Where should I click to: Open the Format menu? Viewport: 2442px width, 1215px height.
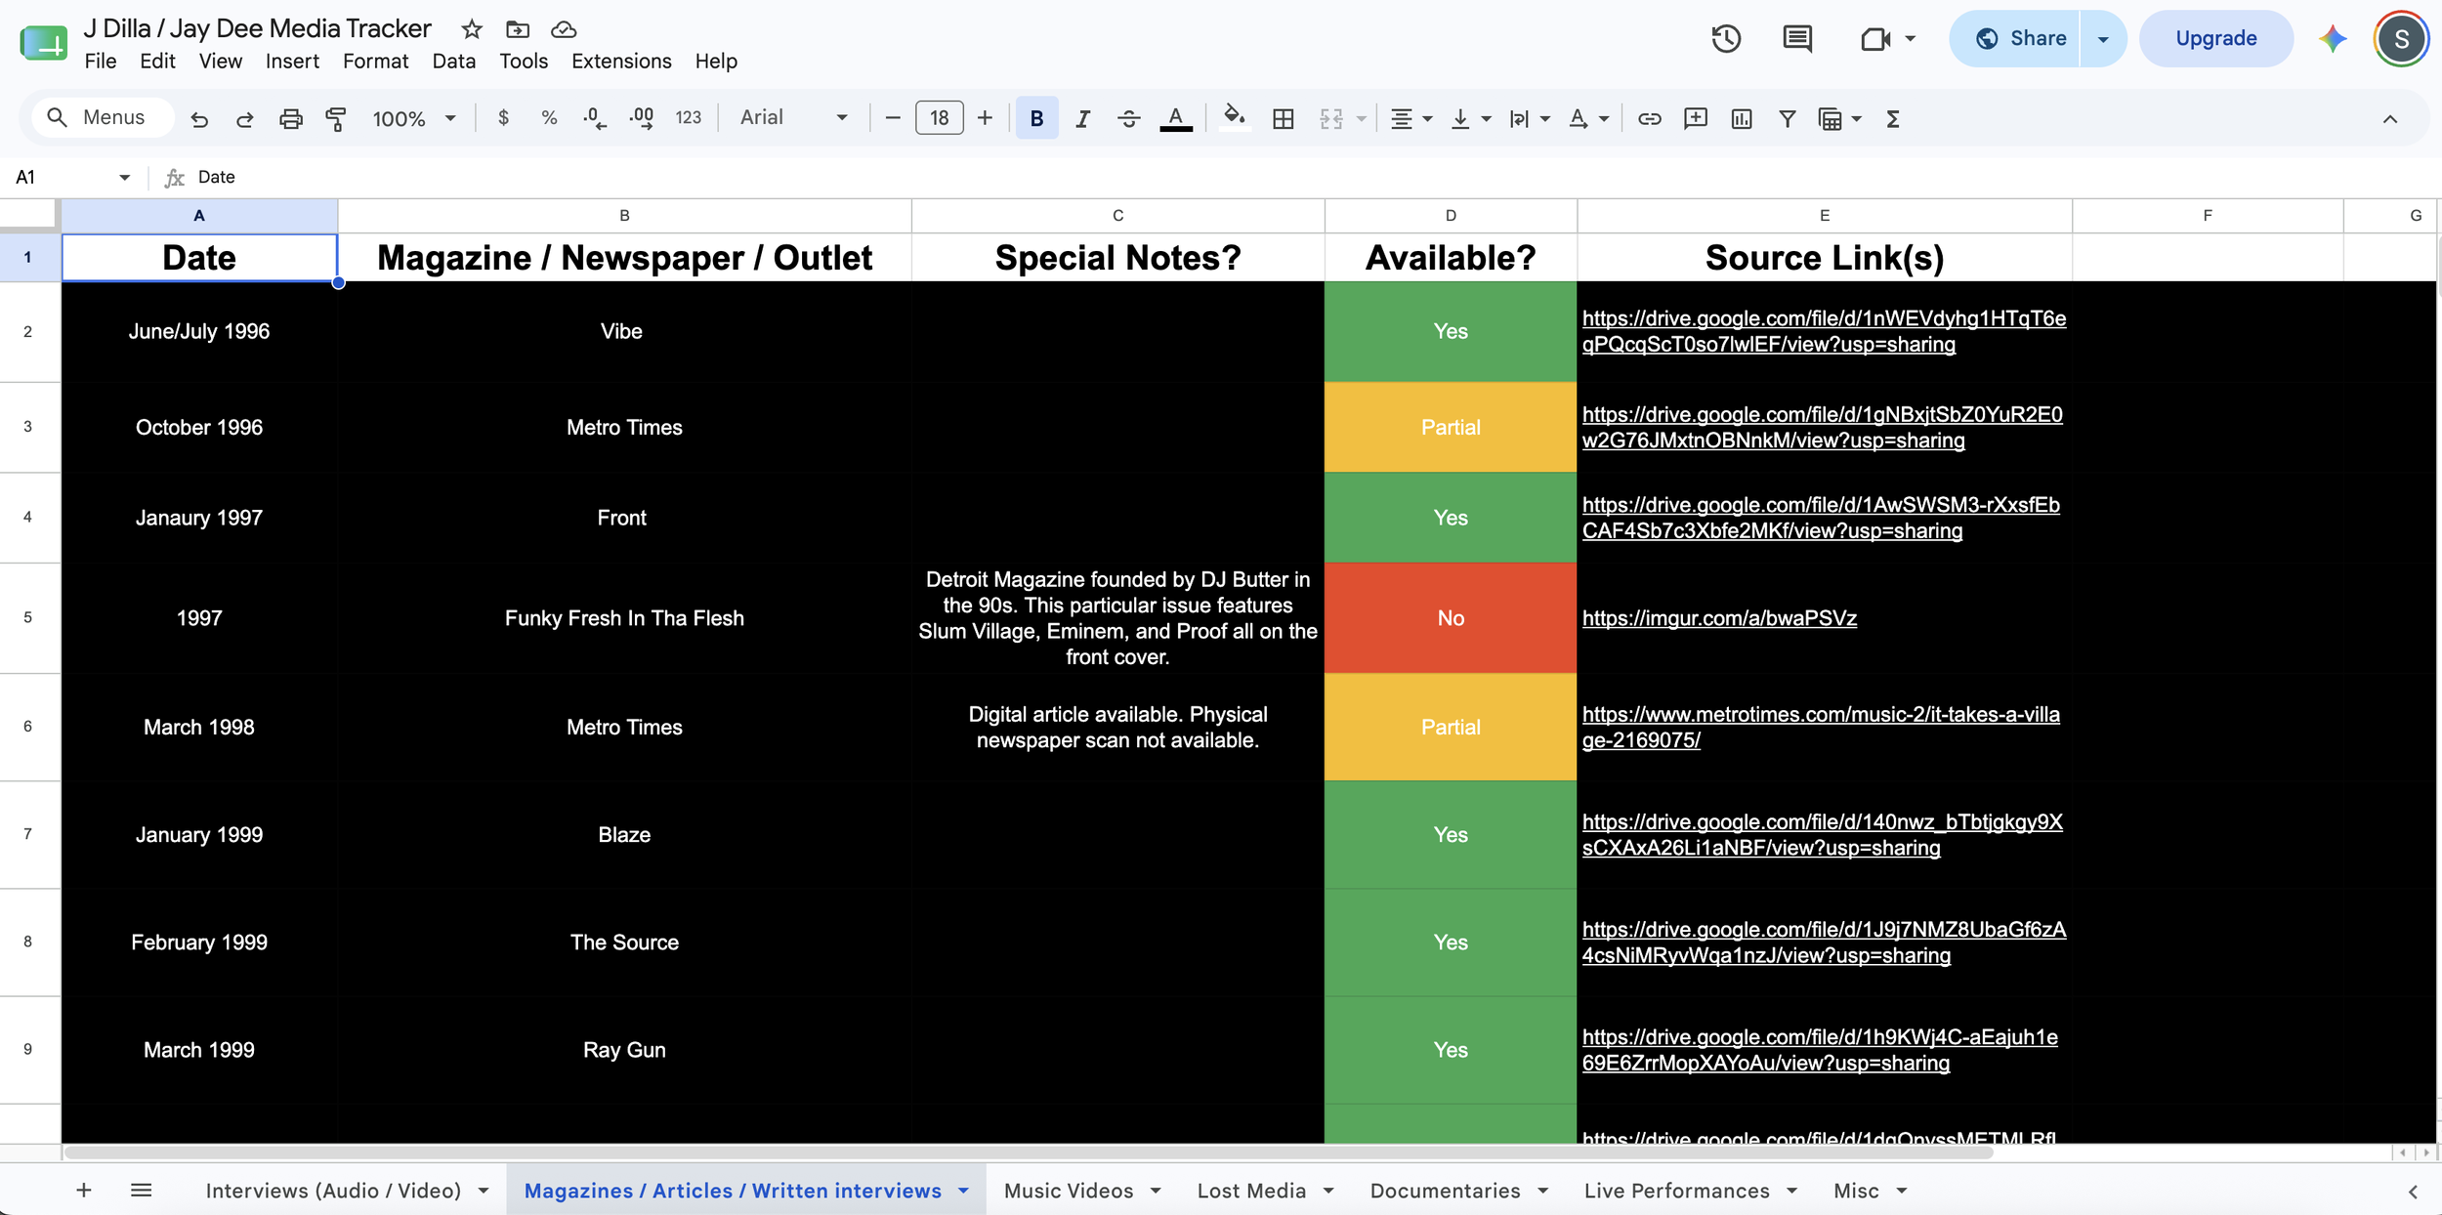(x=375, y=62)
